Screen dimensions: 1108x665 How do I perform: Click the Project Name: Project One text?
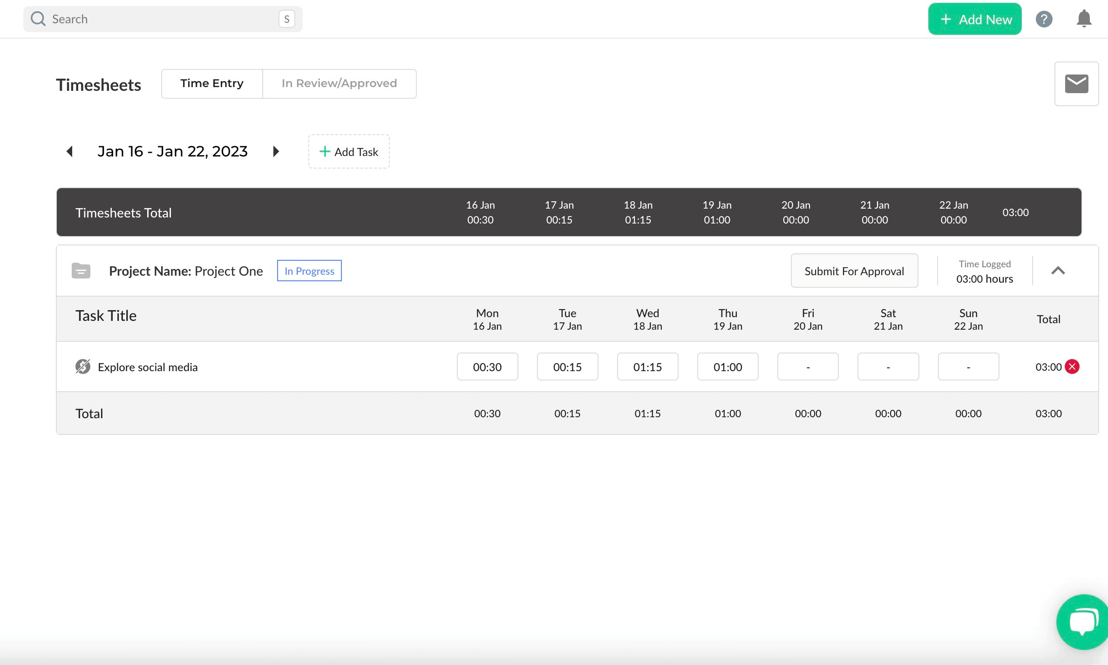[186, 271]
